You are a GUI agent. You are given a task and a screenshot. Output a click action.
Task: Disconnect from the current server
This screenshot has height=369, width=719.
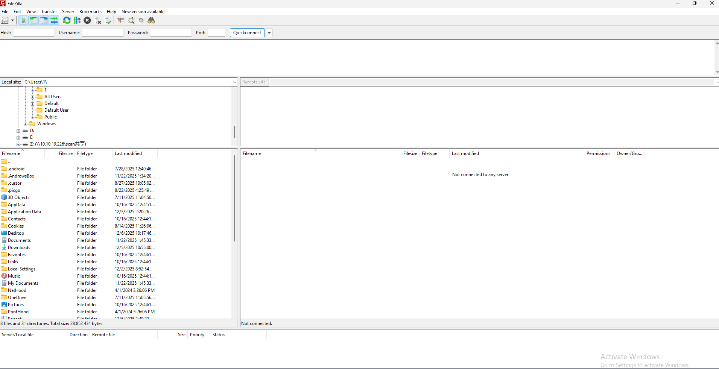98,20
